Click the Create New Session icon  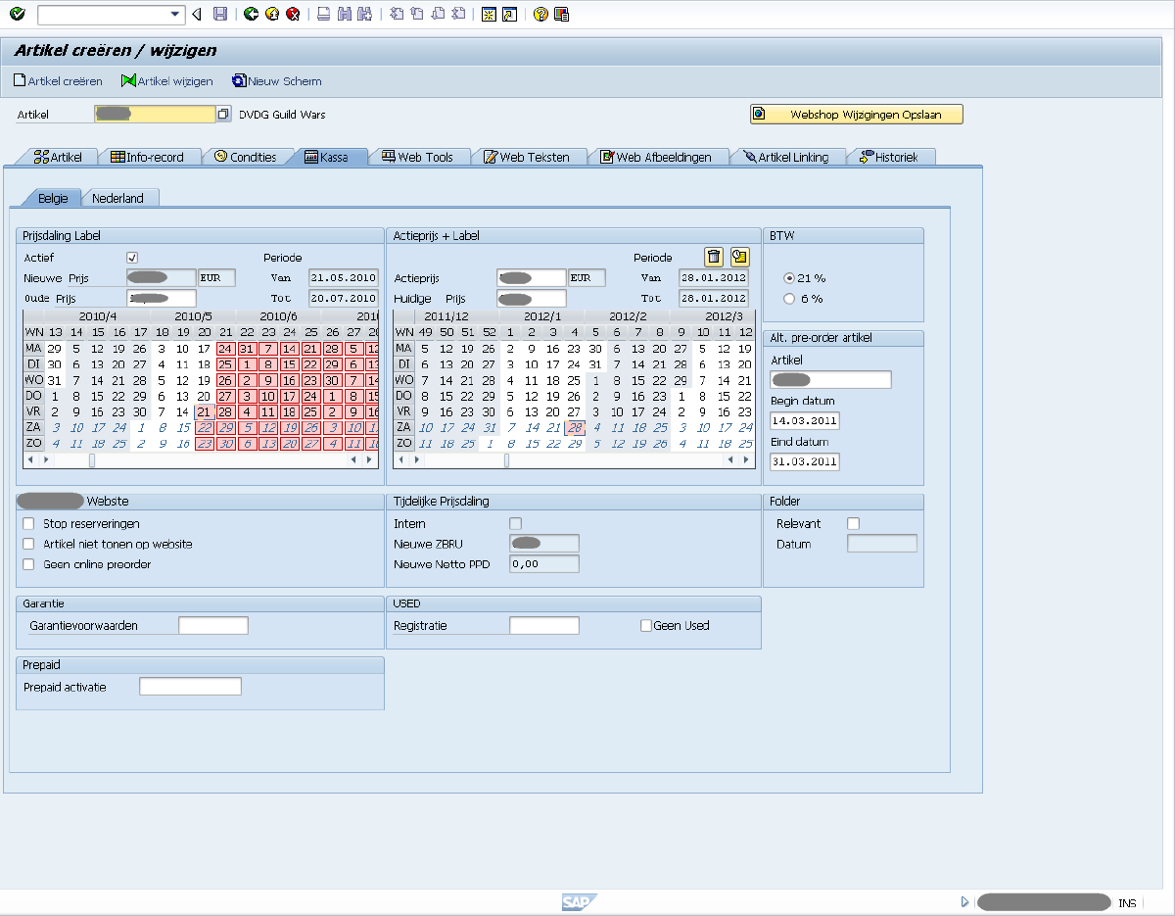[488, 14]
